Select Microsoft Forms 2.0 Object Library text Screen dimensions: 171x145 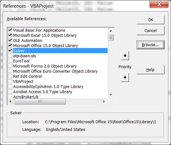45,66
